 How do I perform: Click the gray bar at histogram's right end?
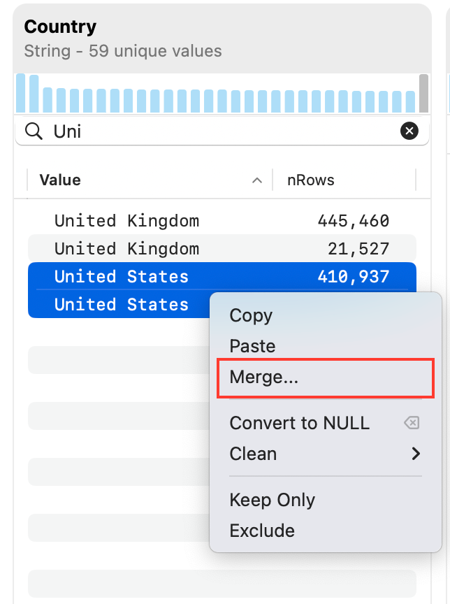click(423, 93)
